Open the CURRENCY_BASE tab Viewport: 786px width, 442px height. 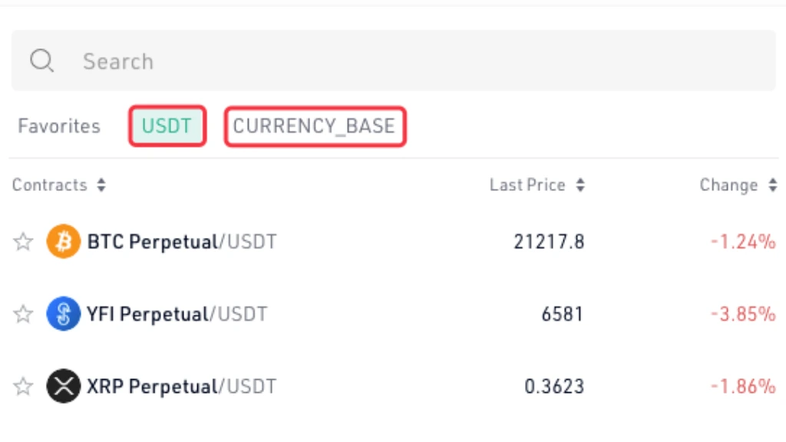[x=314, y=127]
